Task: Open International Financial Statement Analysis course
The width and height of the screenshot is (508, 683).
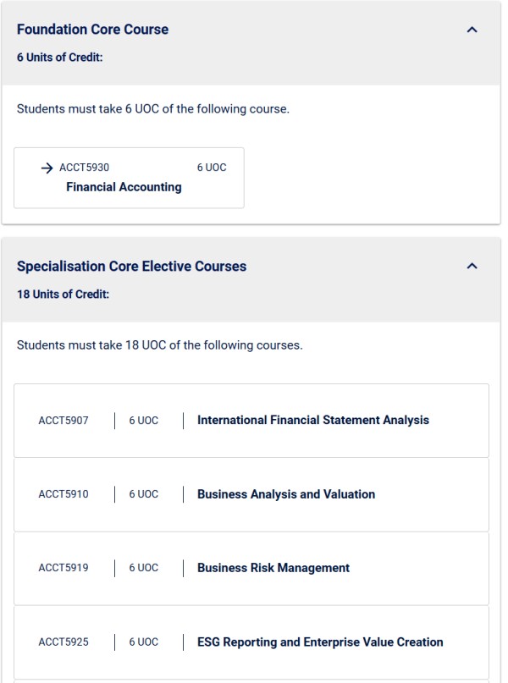Action: tap(312, 420)
